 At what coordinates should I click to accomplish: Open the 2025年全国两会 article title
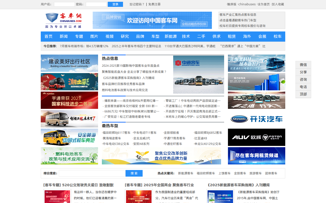[159, 185]
